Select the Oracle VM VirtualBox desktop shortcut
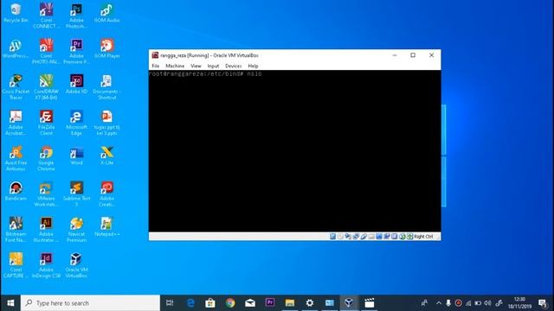554x311 pixels. 76,265
